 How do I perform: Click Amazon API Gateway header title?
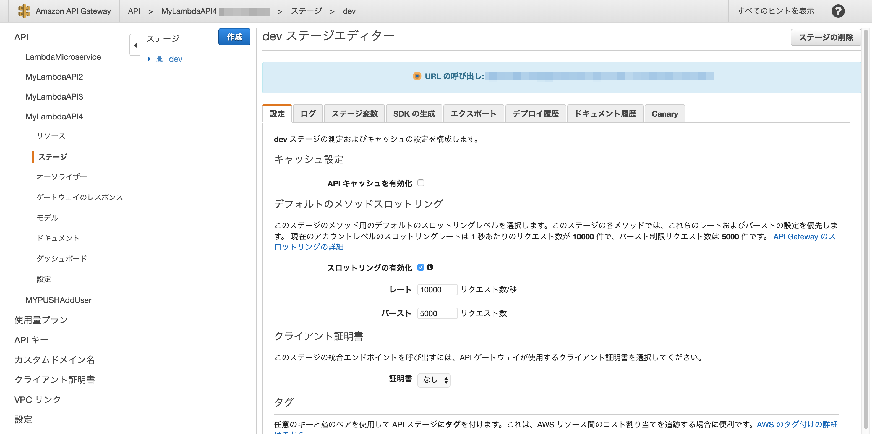[73, 11]
